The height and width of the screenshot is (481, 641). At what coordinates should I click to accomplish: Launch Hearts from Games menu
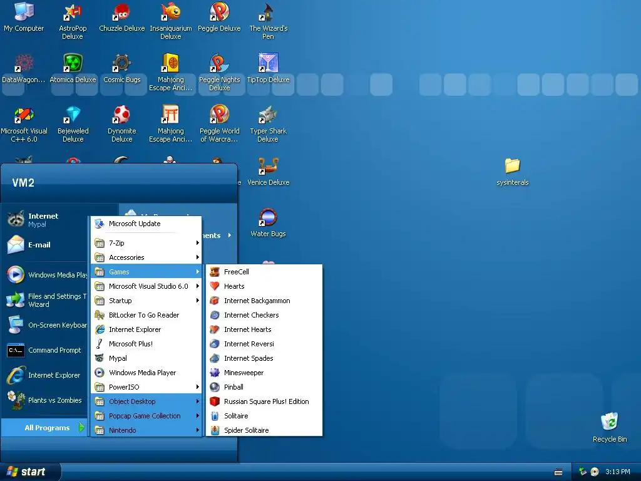(x=264, y=286)
